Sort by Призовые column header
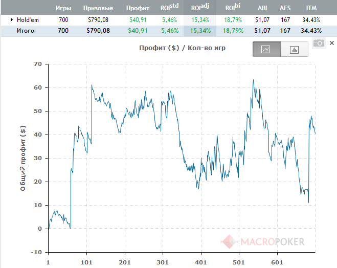337x268 pixels. tap(98, 8)
